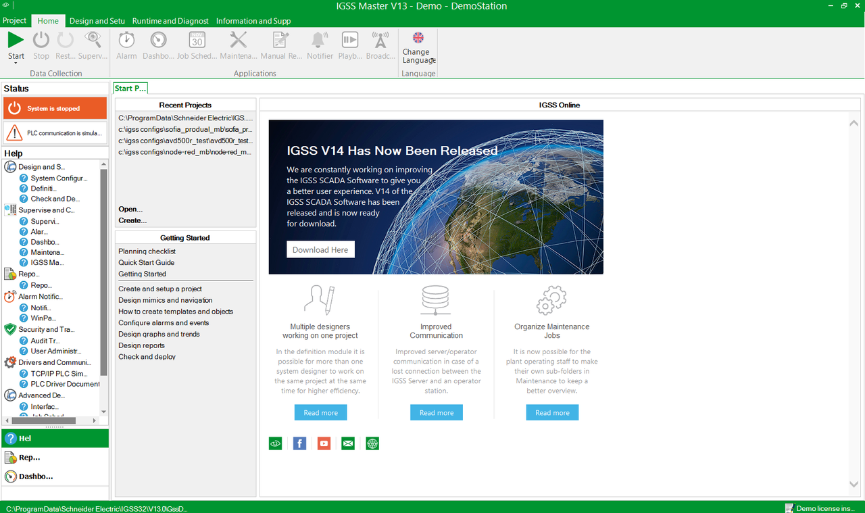The image size is (865, 513).
Task: Click the green Schneider eye icon
Action: click(x=275, y=443)
